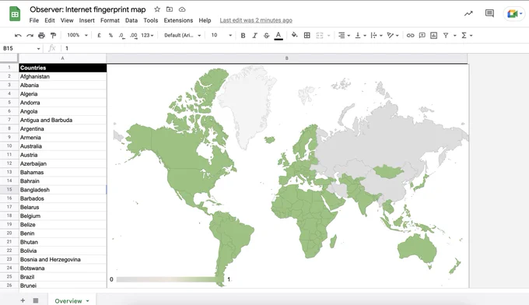529x305 pixels.
Task: Open the horizontal align dropdown
Action: (344, 36)
